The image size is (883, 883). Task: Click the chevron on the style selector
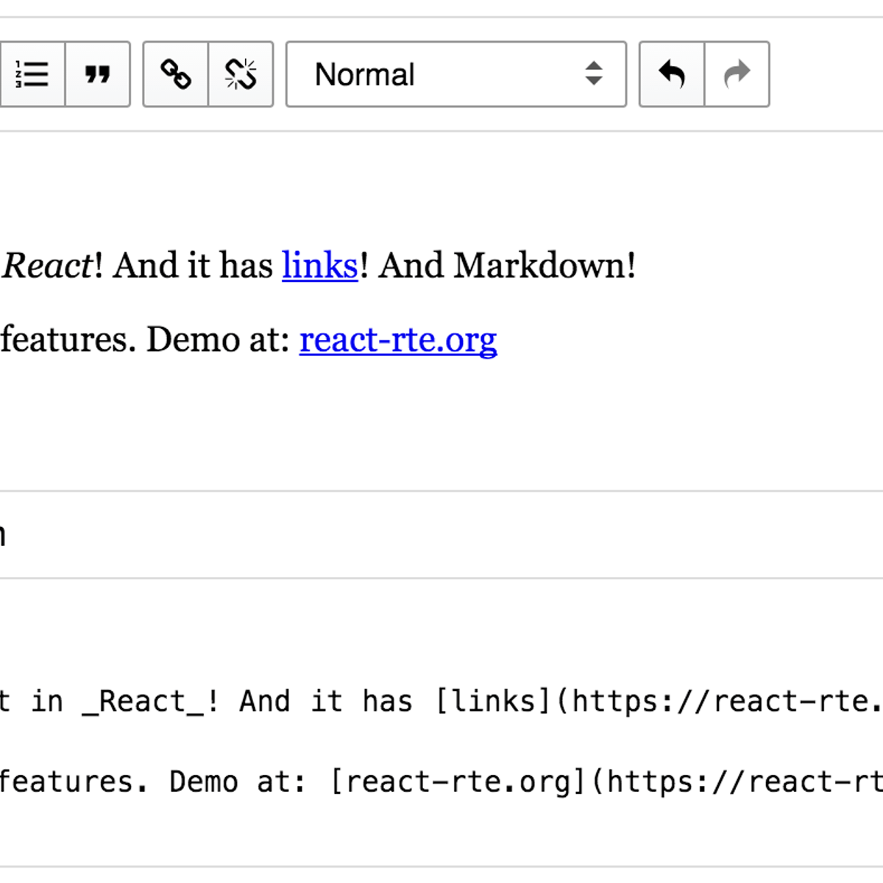point(595,74)
